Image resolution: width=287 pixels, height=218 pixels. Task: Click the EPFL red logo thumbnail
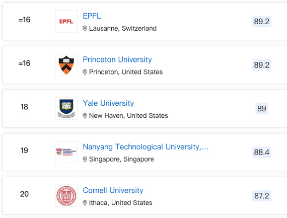(x=66, y=22)
